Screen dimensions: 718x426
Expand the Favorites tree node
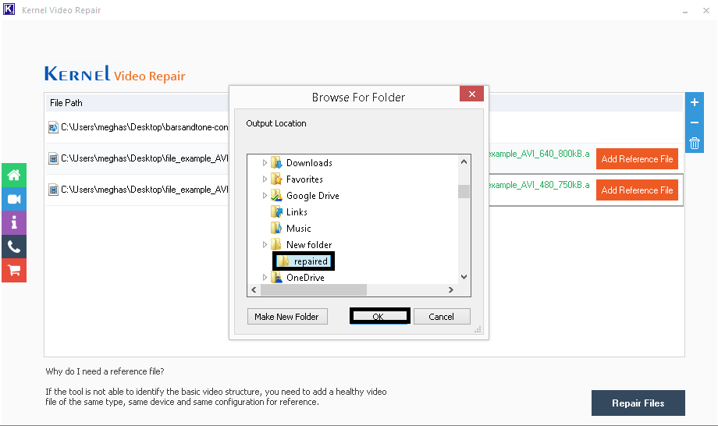click(265, 179)
